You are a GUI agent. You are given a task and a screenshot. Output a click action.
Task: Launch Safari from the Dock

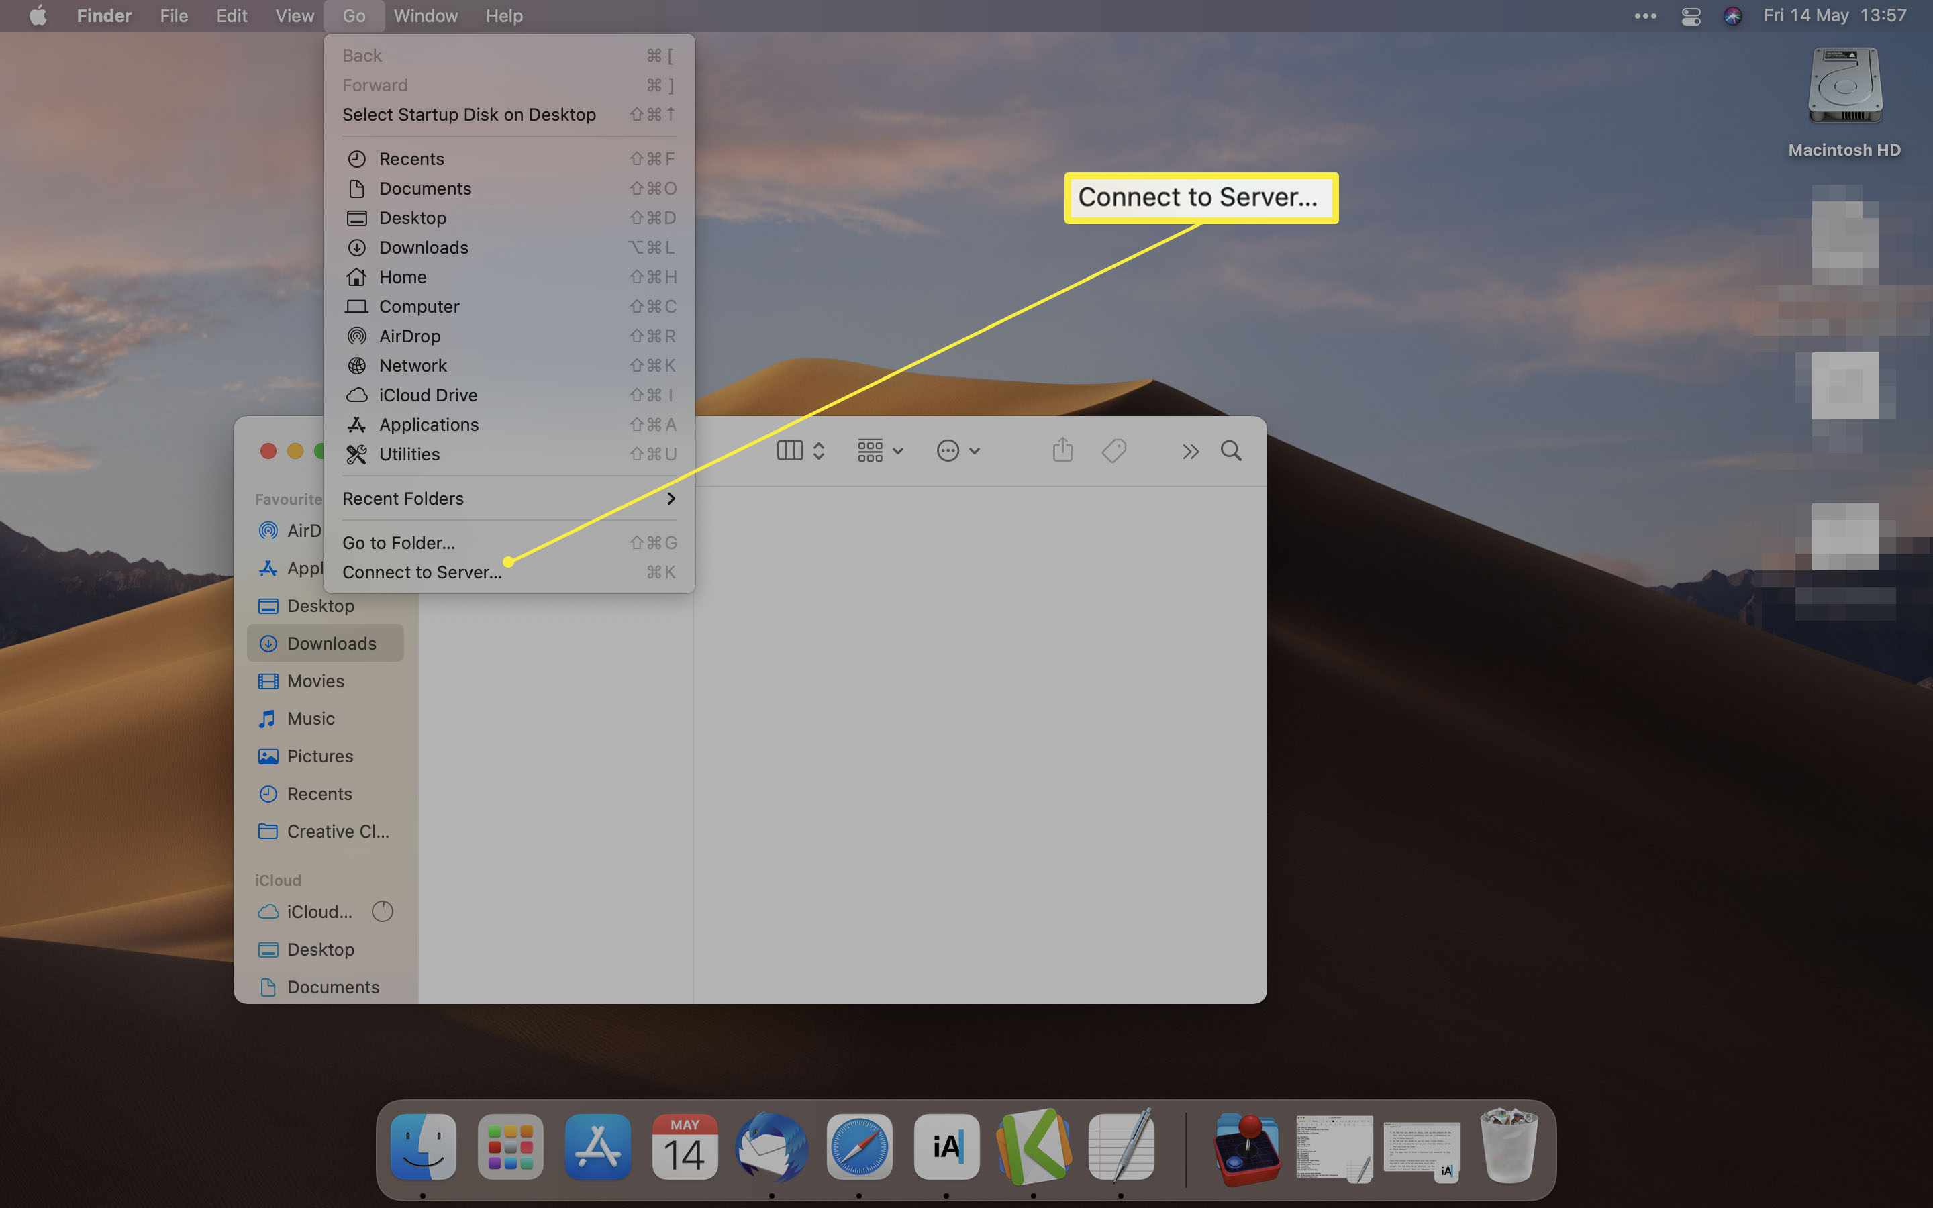coord(860,1148)
